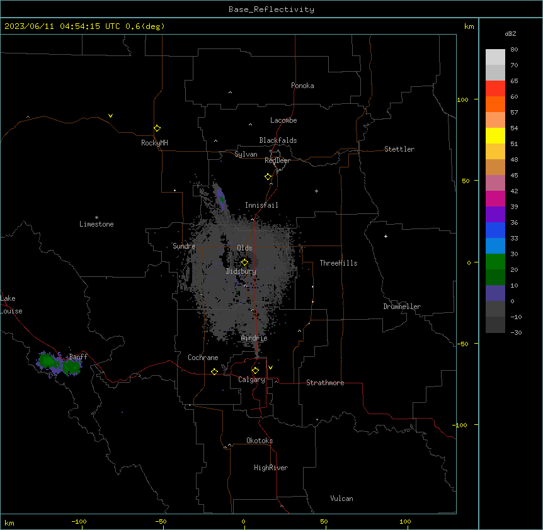Viewport: 543px width, 530px height.
Task: Click the asterisk marker above Limestone
Action: (x=96, y=218)
